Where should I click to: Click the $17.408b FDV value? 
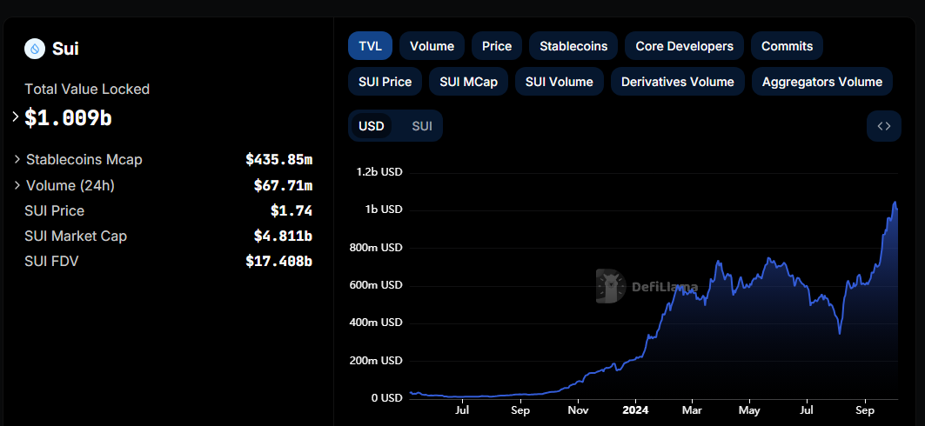279,261
